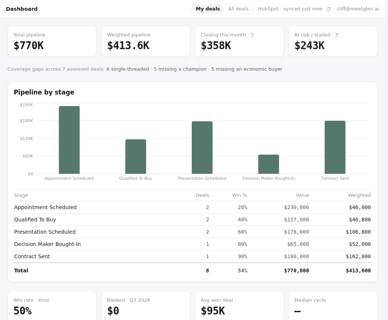Click the Contract Sent axis label
The width and height of the screenshot is (388, 320).
335,178
